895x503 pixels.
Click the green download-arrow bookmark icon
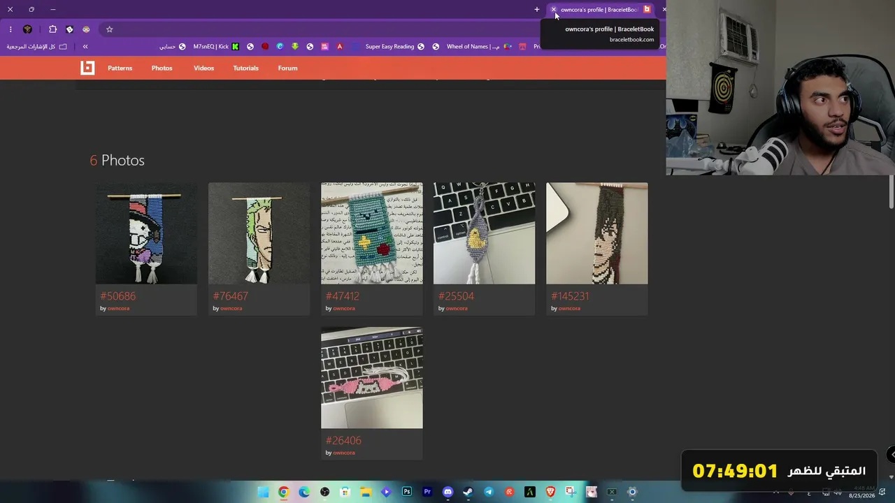pyautogui.click(x=295, y=47)
